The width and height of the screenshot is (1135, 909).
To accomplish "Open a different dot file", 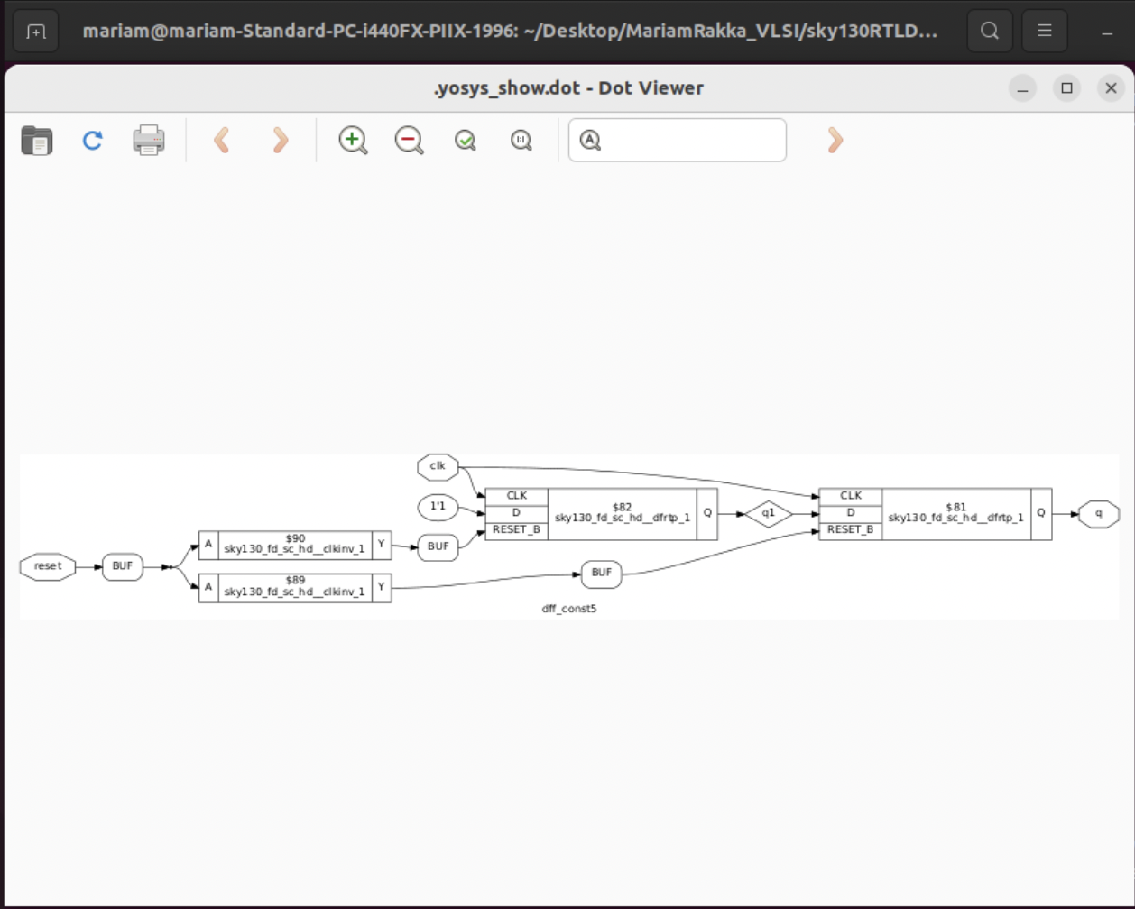I will [36, 141].
